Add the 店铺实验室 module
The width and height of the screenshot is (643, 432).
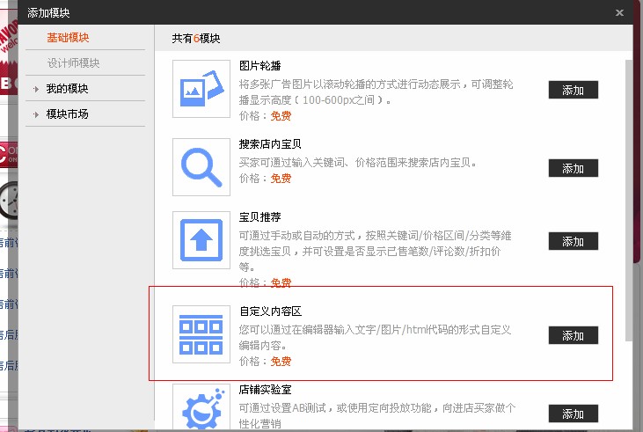coord(574,414)
